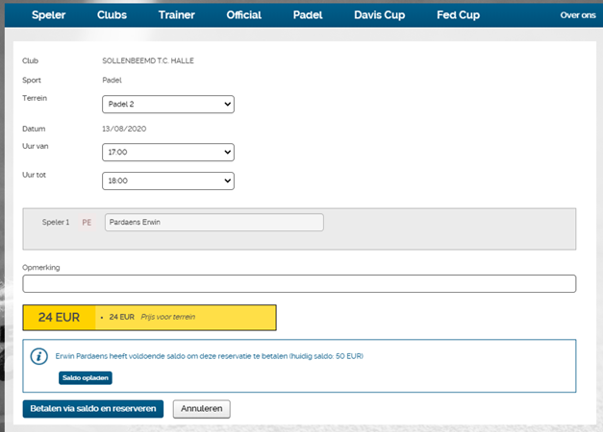Select Trainer in the top navigation
Viewport: 603px width, 432px height.
click(x=177, y=15)
